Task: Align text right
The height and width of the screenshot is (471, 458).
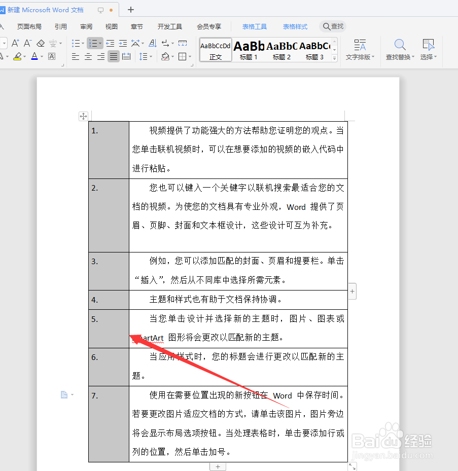Action: point(101,56)
